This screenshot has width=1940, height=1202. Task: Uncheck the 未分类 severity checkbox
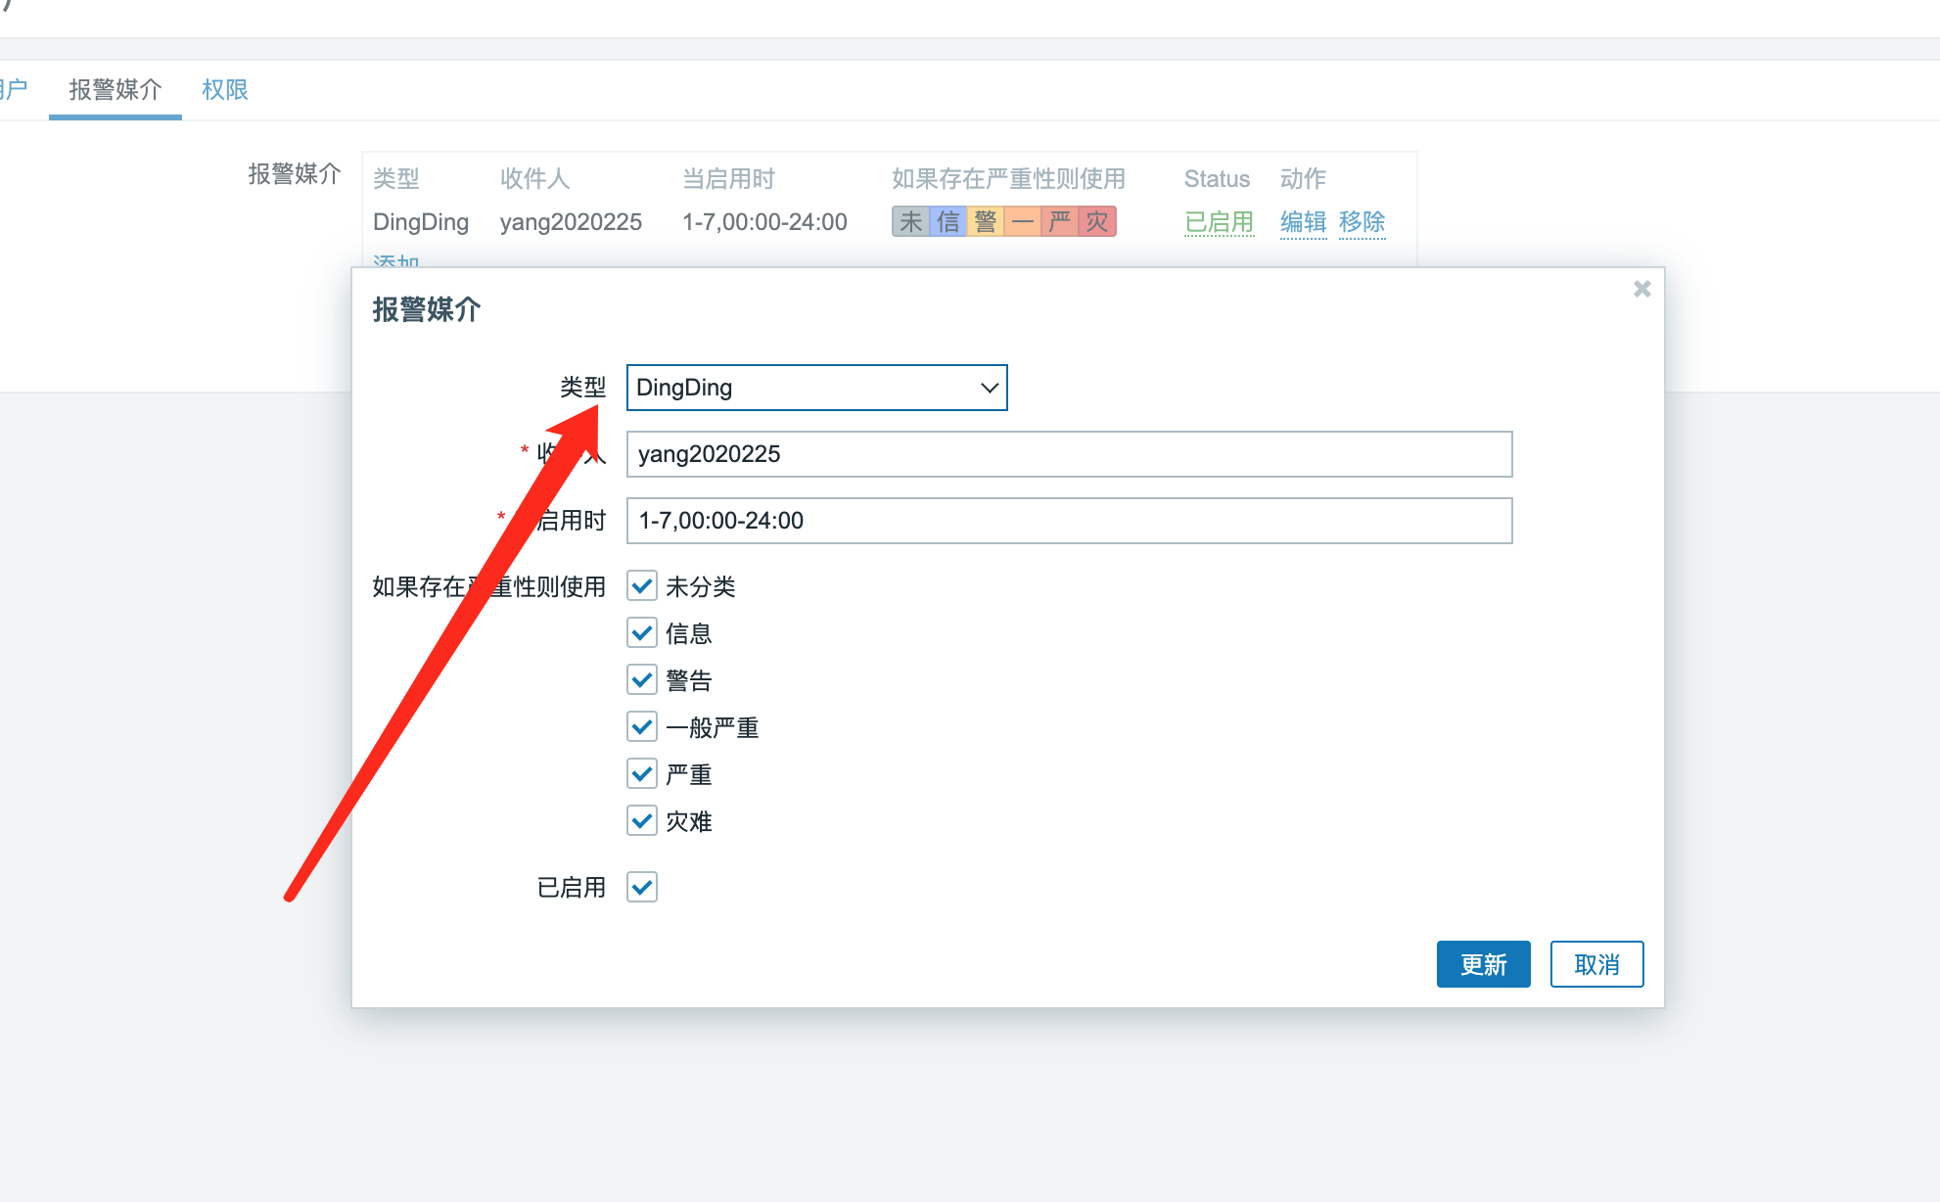[642, 586]
